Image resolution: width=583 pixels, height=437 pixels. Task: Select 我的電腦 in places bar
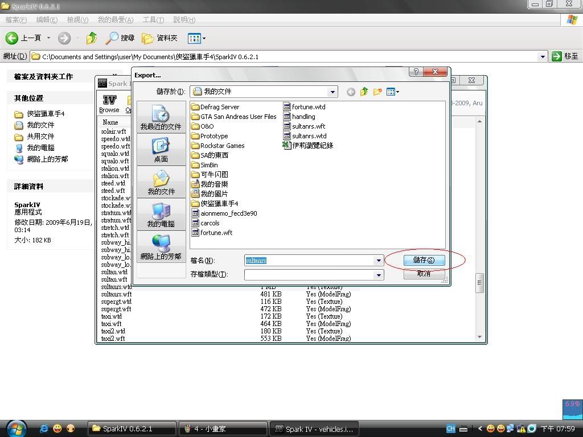(161, 215)
